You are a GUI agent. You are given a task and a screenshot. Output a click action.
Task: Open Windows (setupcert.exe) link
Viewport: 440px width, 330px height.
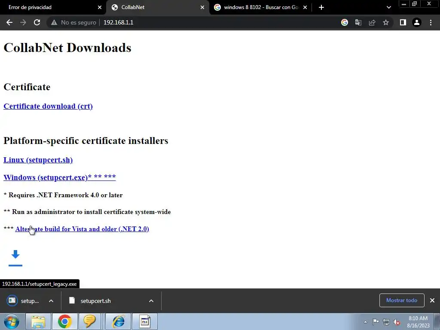click(59, 177)
